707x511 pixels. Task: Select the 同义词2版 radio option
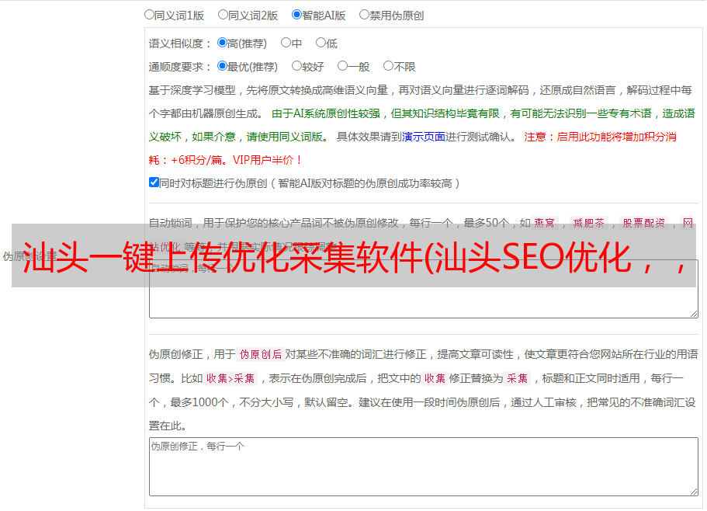pyautogui.click(x=223, y=15)
